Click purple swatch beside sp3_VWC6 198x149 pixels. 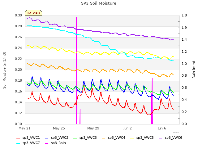(161, 138)
